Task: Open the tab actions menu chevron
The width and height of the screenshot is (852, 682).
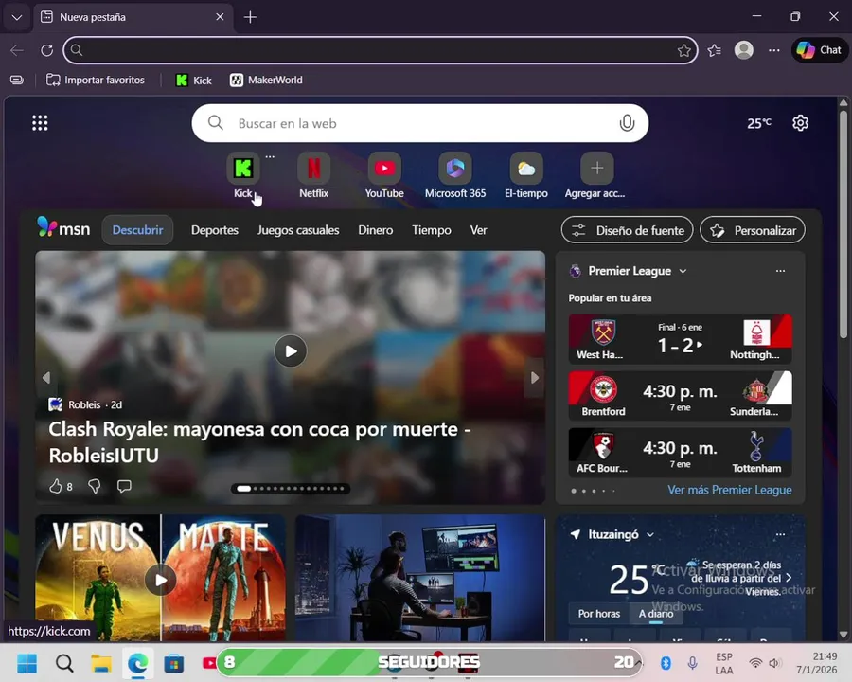Action: (17, 17)
